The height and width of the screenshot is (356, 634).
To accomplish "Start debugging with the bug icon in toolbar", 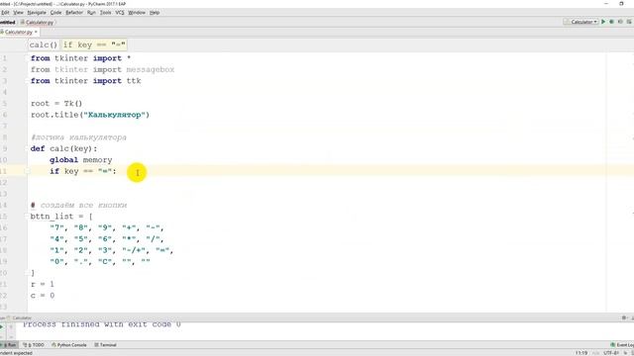I will pos(612,22).
